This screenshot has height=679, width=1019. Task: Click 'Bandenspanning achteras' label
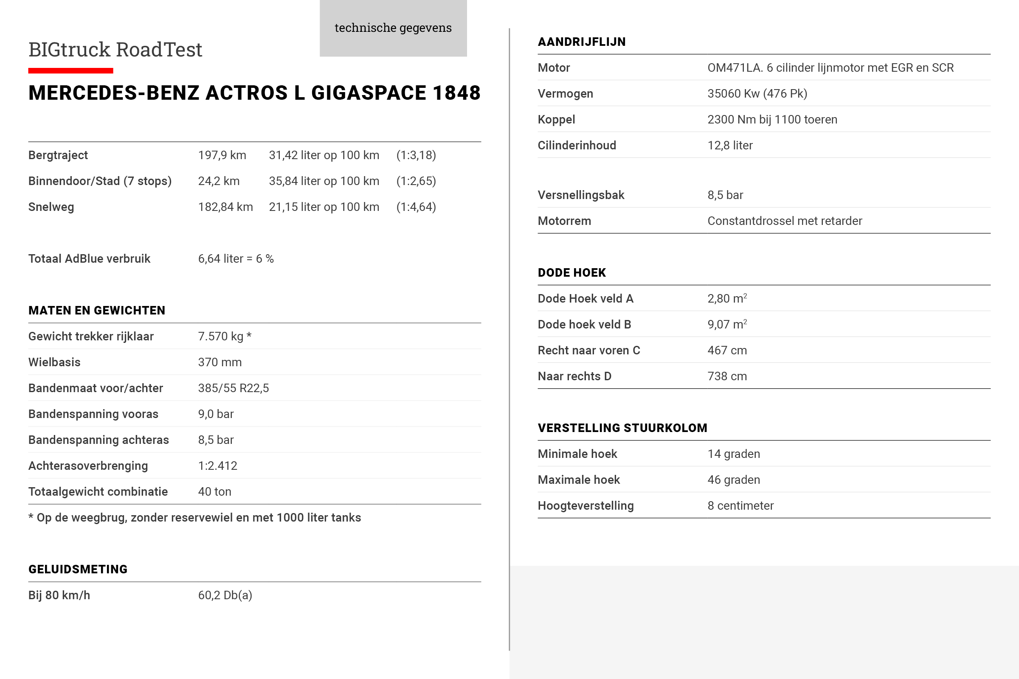99,440
